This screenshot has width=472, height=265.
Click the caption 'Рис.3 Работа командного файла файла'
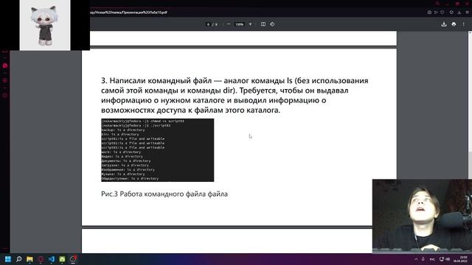click(x=164, y=194)
